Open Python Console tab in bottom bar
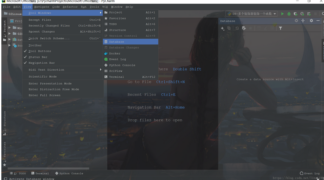This screenshot has height=180, width=324. (x=69, y=173)
